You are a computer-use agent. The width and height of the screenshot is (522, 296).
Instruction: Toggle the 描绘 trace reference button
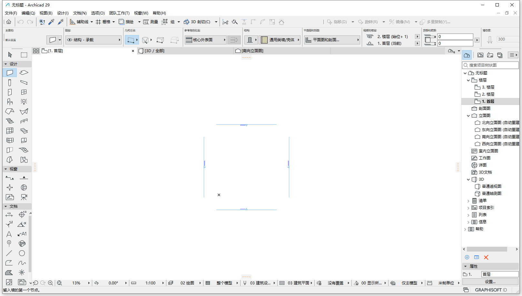coord(126,22)
